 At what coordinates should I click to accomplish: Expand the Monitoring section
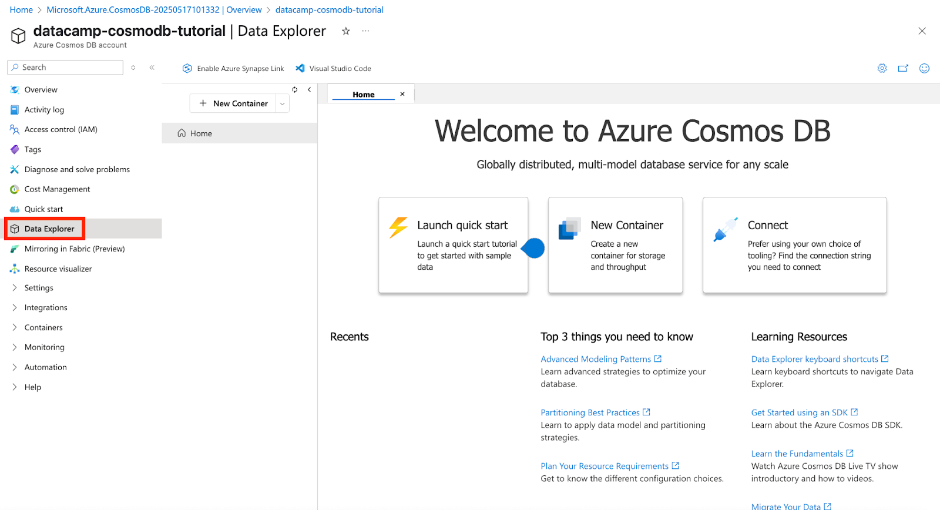coord(15,347)
